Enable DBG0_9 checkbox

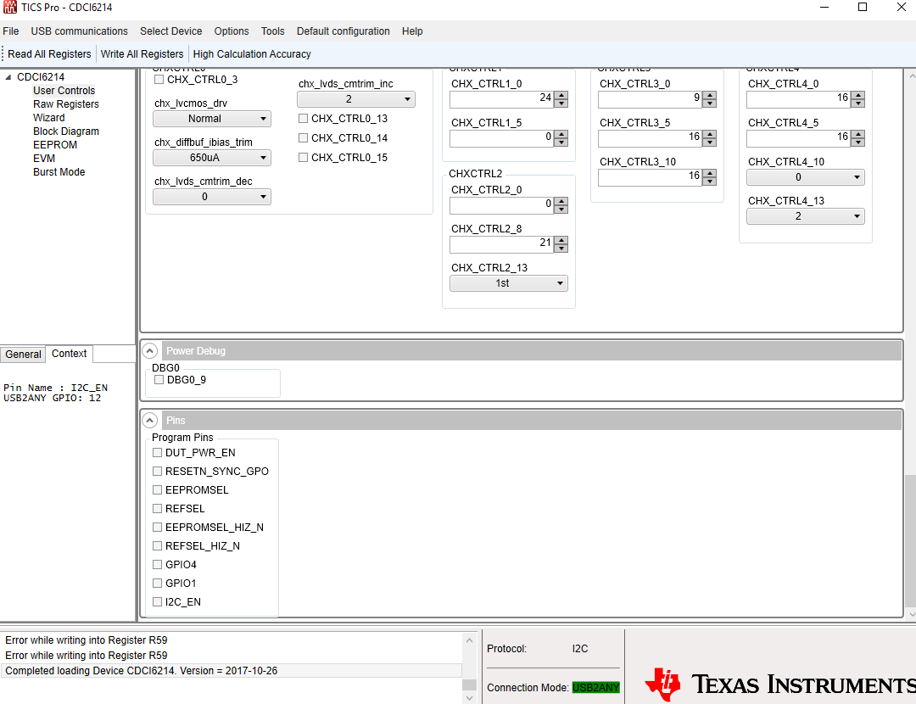pyautogui.click(x=159, y=380)
